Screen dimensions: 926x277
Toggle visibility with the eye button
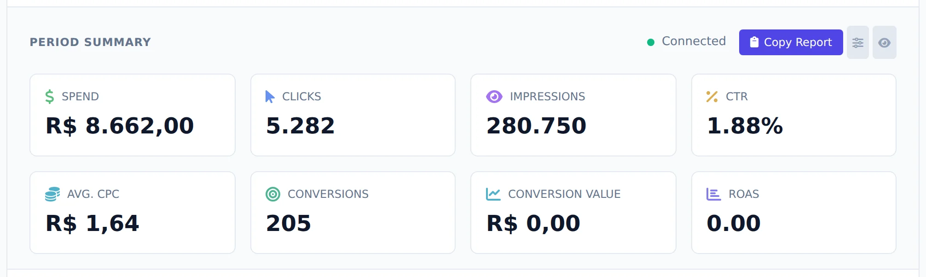[884, 42]
